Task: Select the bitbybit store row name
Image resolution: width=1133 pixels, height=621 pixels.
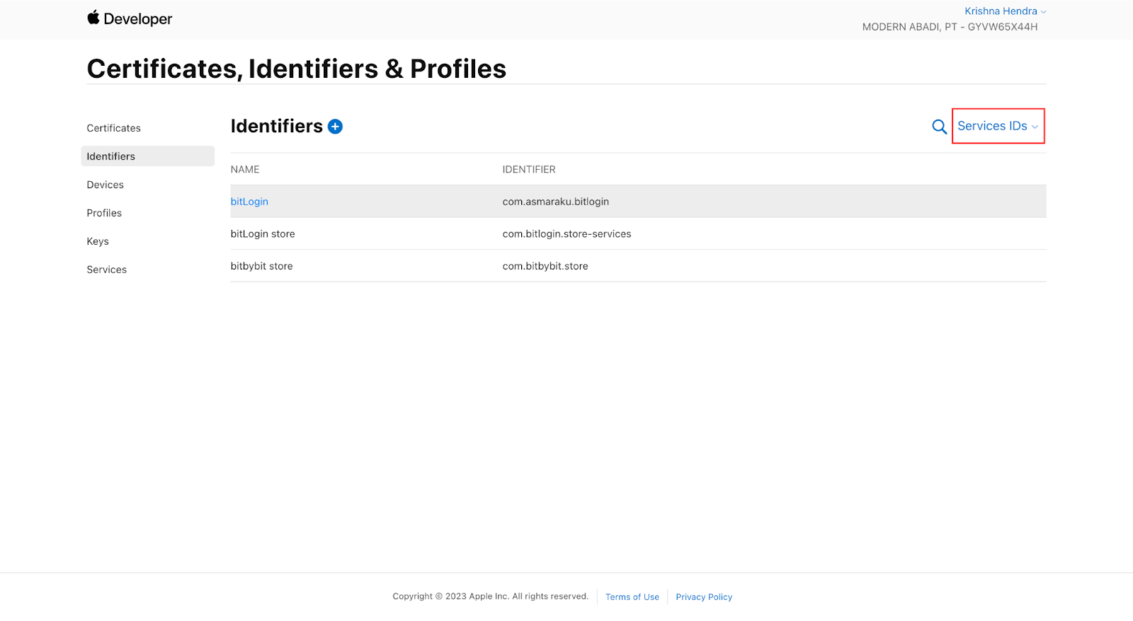Action: (x=261, y=267)
